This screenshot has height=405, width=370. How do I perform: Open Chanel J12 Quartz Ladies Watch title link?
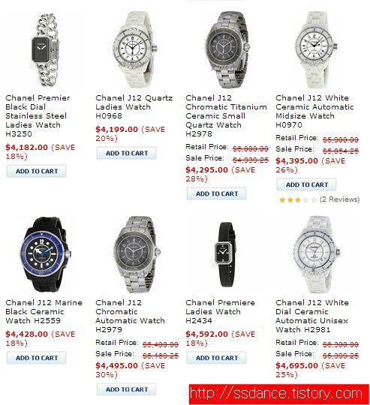pyautogui.click(x=134, y=107)
